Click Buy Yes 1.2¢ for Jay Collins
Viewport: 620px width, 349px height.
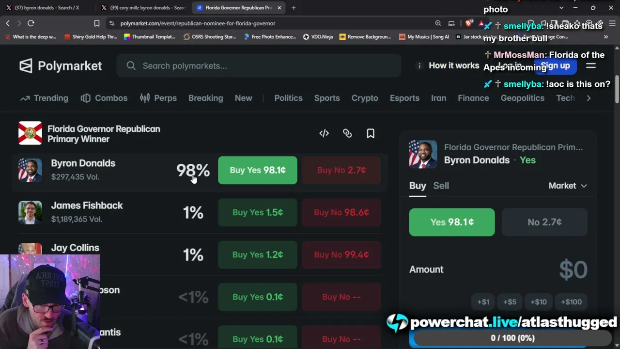pos(258,254)
